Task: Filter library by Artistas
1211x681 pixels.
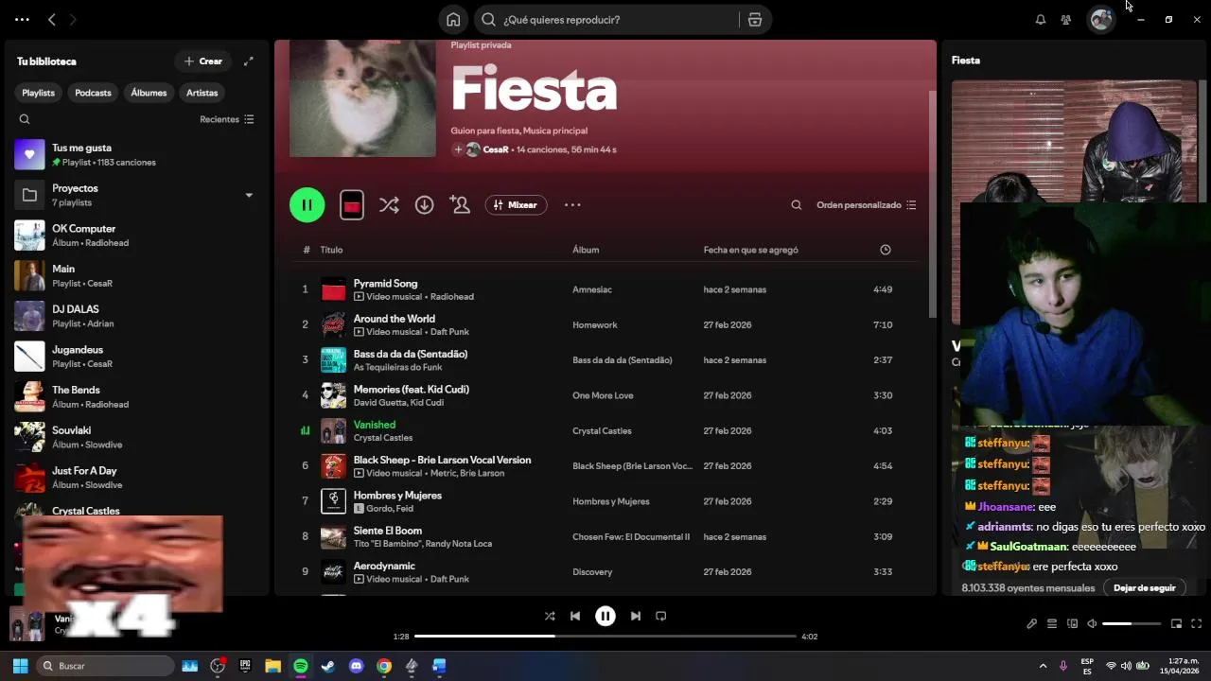Action: point(202,93)
